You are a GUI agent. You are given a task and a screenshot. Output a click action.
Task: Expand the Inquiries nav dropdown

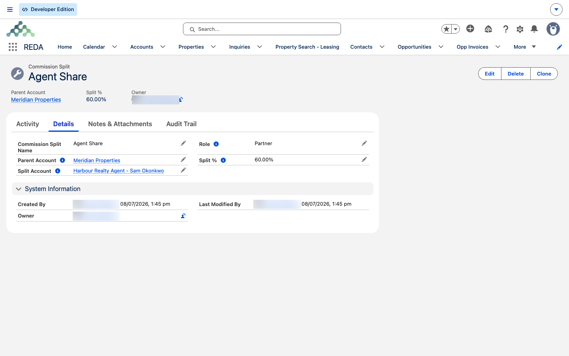pos(260,47)
